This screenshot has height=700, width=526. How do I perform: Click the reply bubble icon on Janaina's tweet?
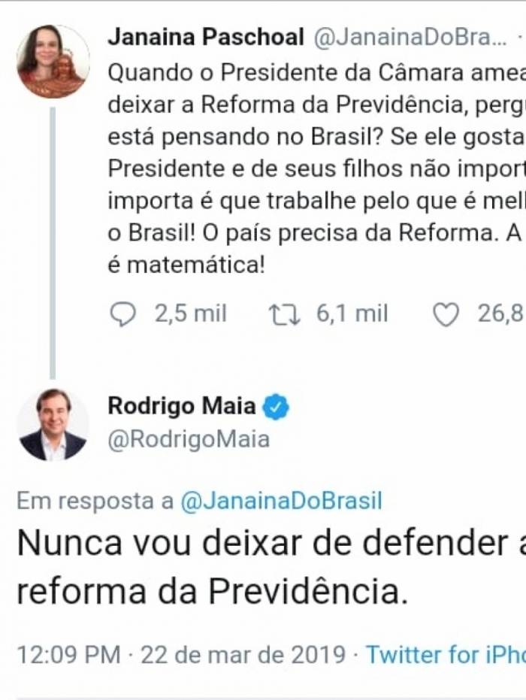pos(122,314)
